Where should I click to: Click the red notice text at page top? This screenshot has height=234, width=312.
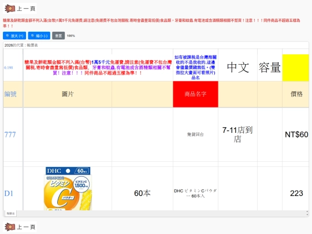click(x=151, y=23)
